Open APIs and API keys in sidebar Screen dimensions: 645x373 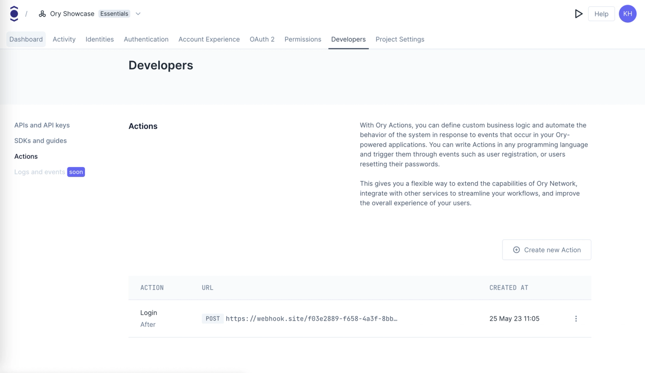pos(42,125)
